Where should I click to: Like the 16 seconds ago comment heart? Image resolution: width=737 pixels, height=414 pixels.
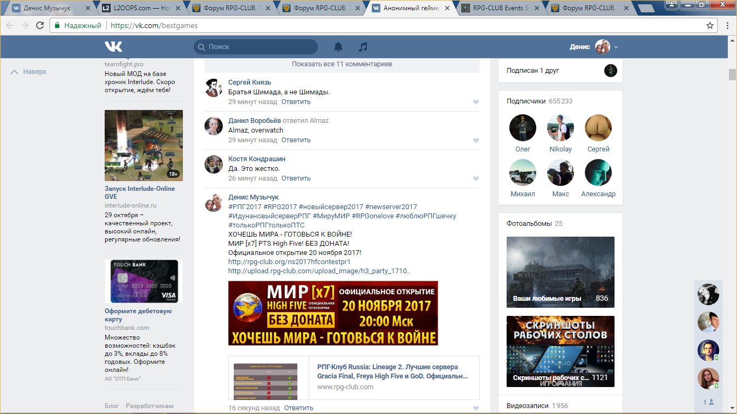[x=476, y=408]
